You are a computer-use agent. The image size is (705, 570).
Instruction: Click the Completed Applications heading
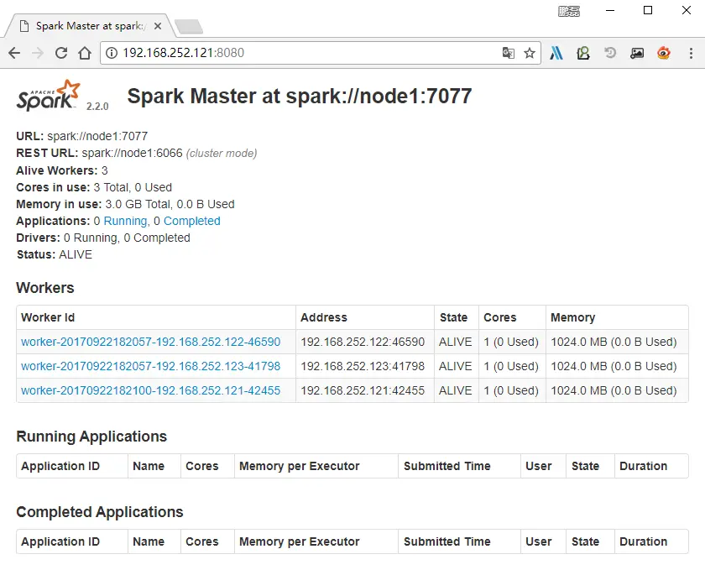point(99,512)
